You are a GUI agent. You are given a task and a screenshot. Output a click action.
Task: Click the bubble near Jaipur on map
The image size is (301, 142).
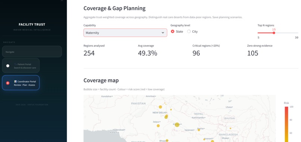pos(158,126)
